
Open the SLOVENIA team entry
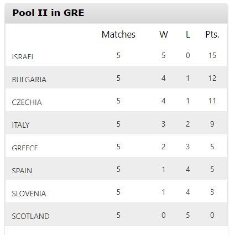(117, 191)
